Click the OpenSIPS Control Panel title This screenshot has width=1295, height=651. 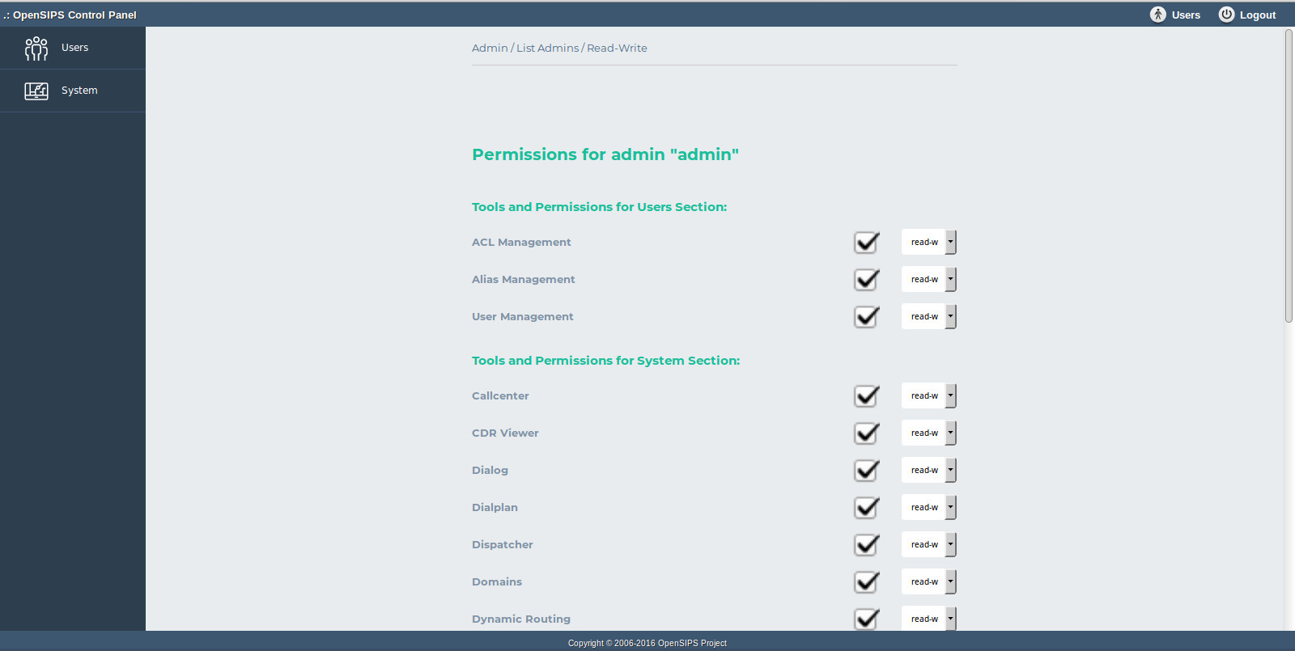(x=70, y=15)
